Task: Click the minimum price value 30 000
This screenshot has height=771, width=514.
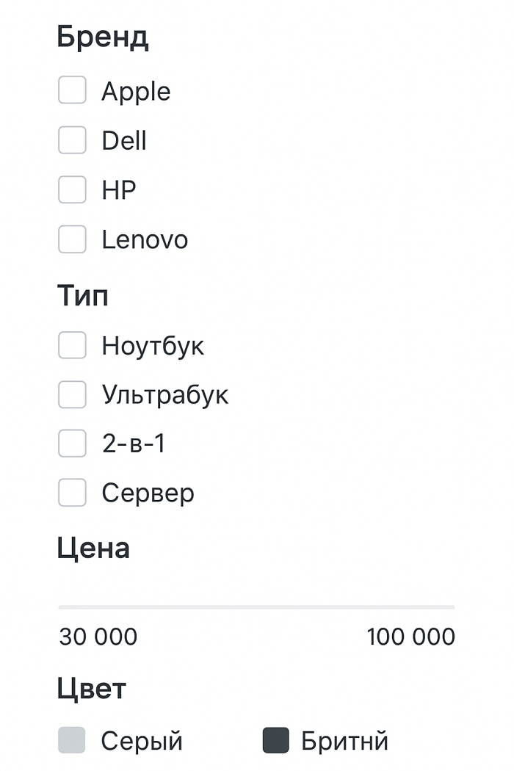Action: click(x=98, y=637)
